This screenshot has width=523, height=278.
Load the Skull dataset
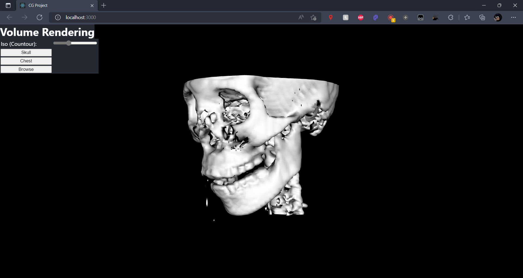[x=26, y=52]
